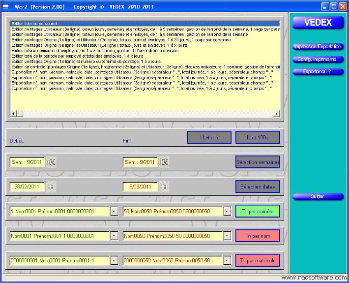Click the 'Exporter où ?' button
349x283 pixels.
318,71
